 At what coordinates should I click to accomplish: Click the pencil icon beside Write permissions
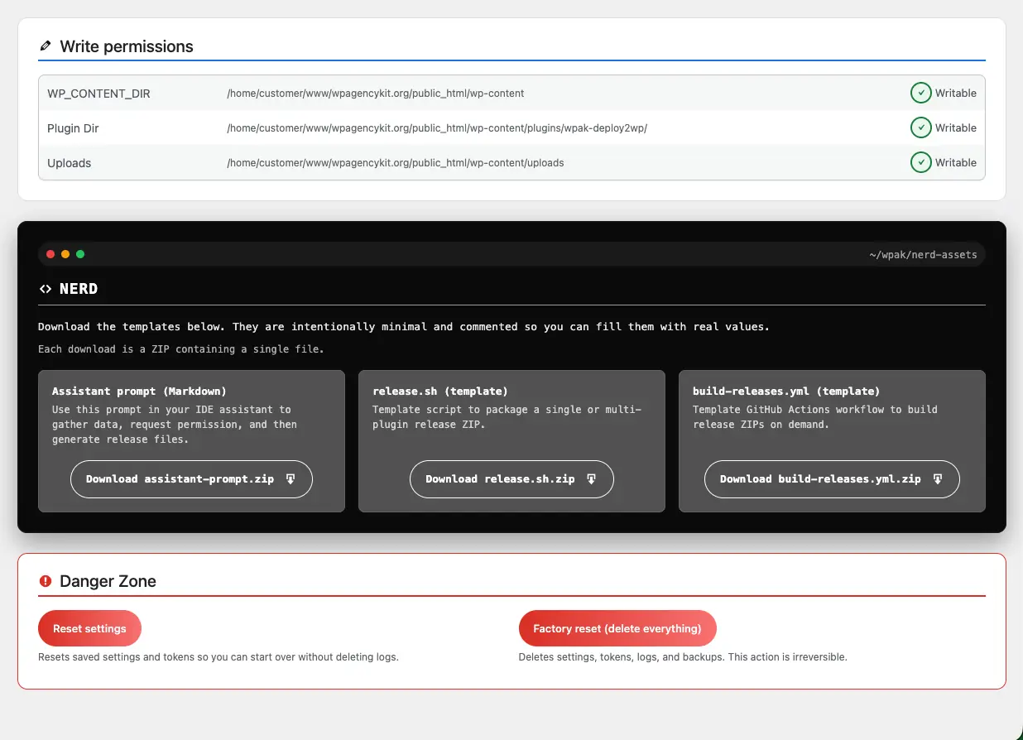(x=45, y=46)
